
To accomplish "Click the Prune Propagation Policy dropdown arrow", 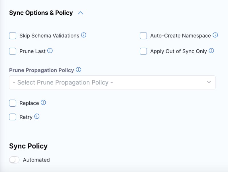I will [209, 82].
